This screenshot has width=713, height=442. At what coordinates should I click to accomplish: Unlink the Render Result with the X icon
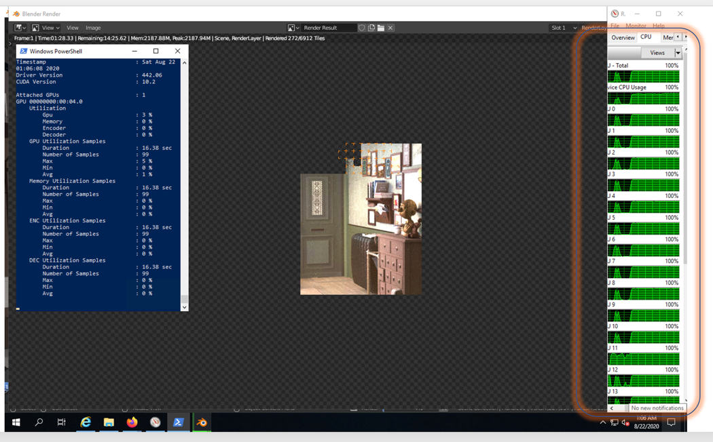tap(389, 28)
